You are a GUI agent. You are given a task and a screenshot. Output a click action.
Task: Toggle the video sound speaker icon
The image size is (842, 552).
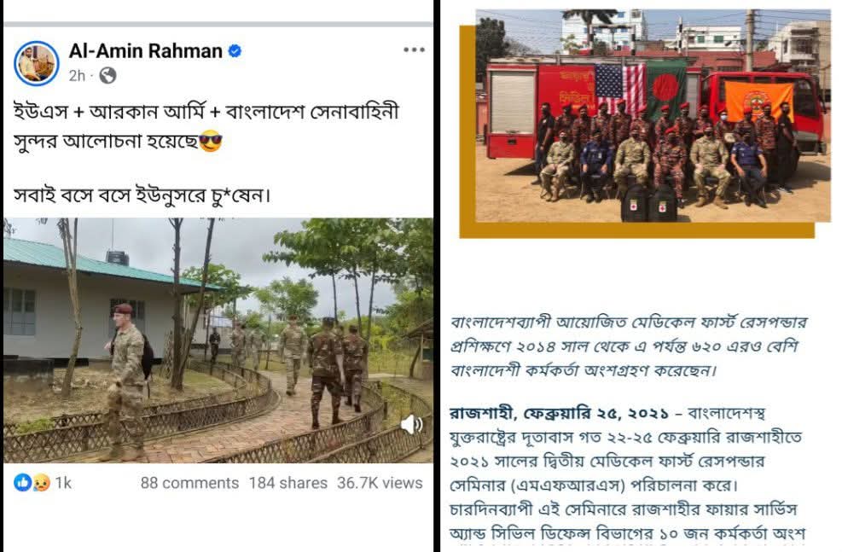tap(412, 425)
